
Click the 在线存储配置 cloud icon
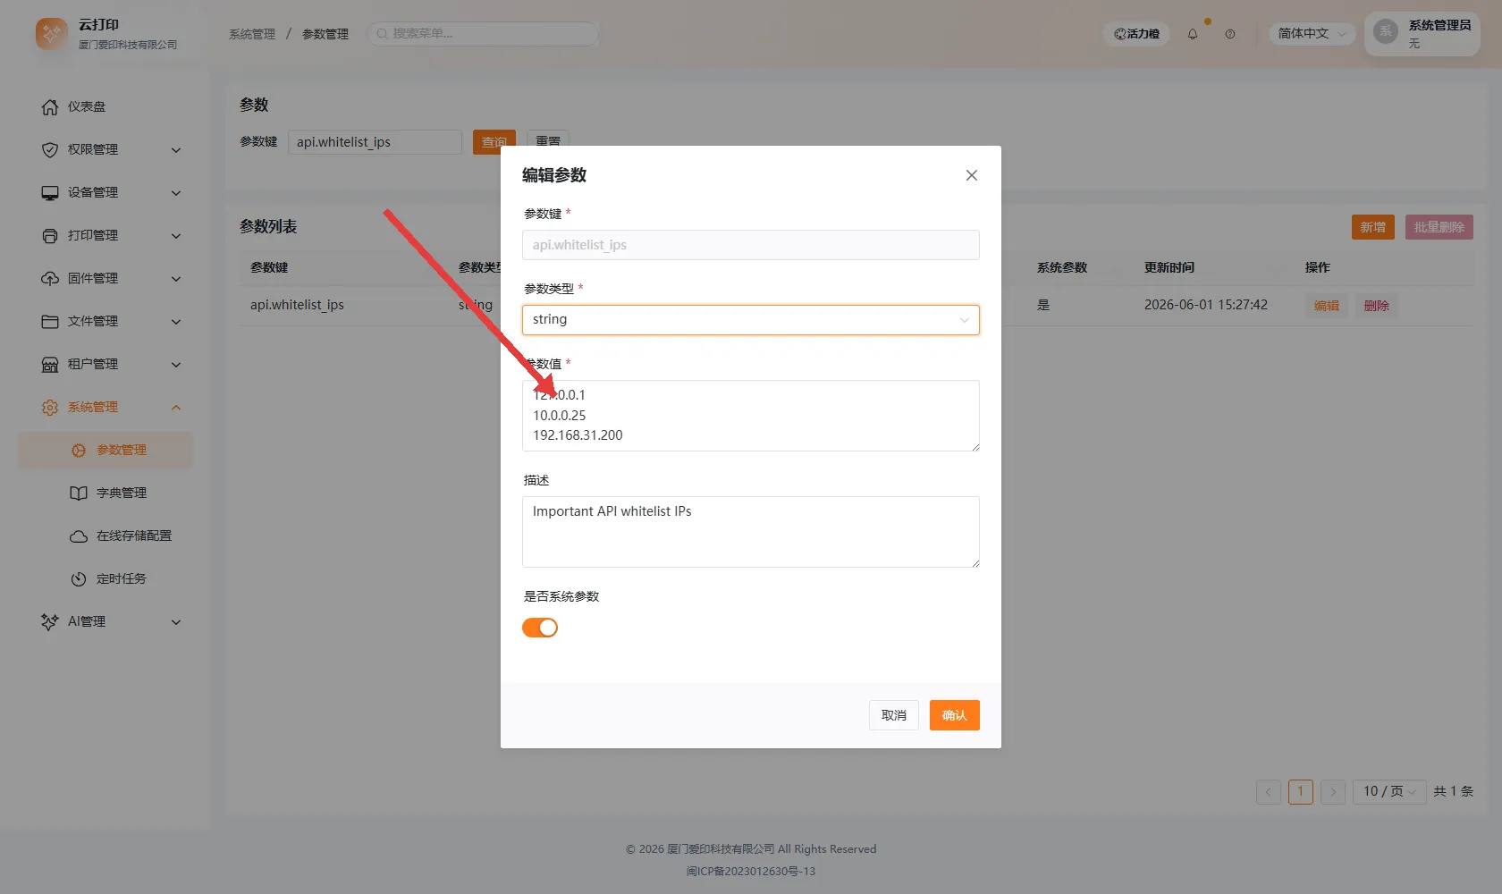(x=79, y=536)
